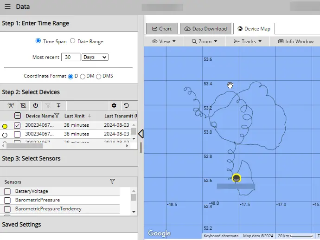Uncheck the first device row checkbox
320x240 pixels.
point(17,125)
